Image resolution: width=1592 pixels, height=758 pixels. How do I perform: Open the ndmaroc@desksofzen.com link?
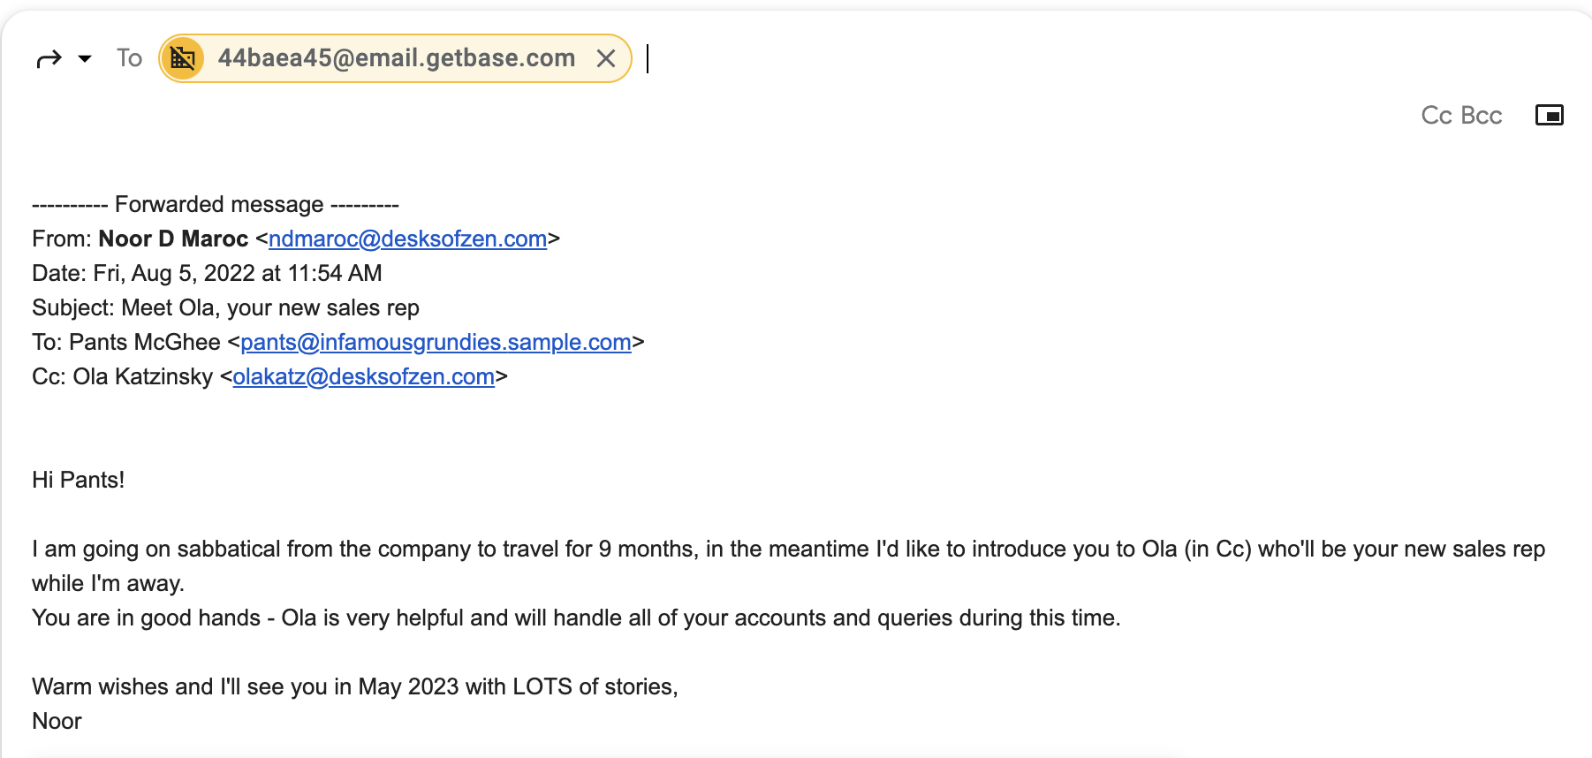[407, 239]
